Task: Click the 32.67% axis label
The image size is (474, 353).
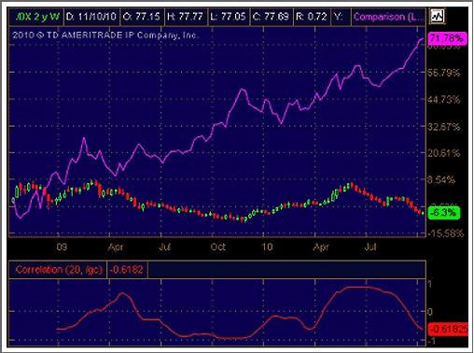Action: (x=443, y=127)
